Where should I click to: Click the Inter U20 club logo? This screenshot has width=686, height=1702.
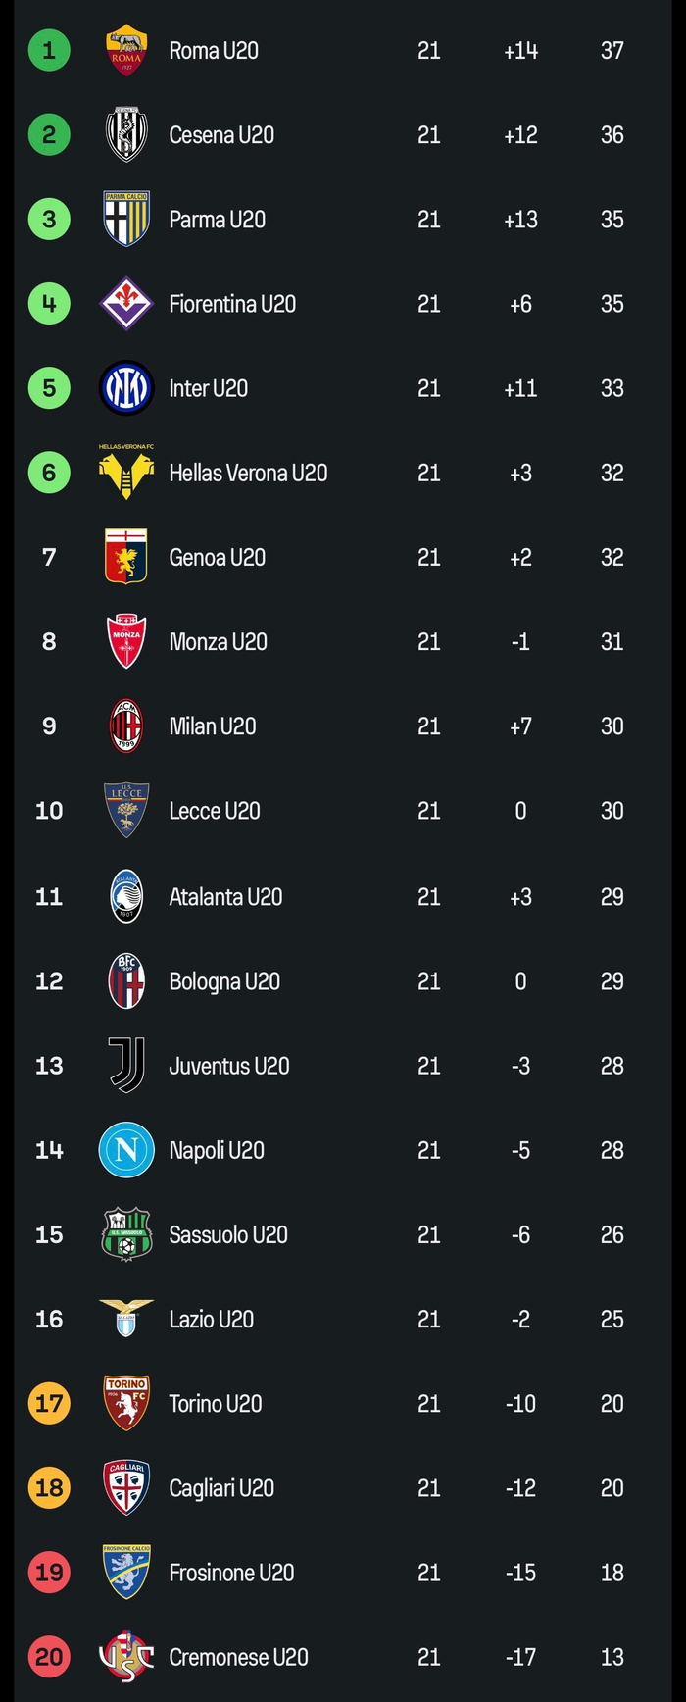(126, 388)
